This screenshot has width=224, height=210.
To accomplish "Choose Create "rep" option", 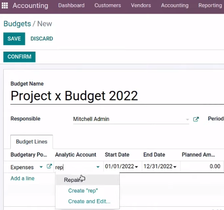I will (x=83, y=191).
